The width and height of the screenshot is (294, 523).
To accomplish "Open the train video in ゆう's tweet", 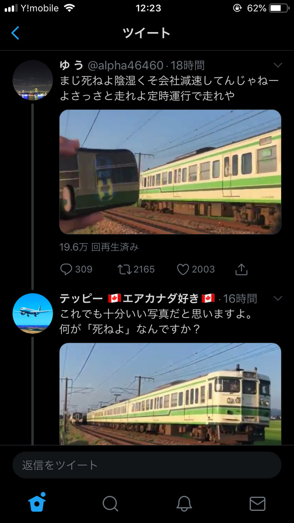I will 170,172.
